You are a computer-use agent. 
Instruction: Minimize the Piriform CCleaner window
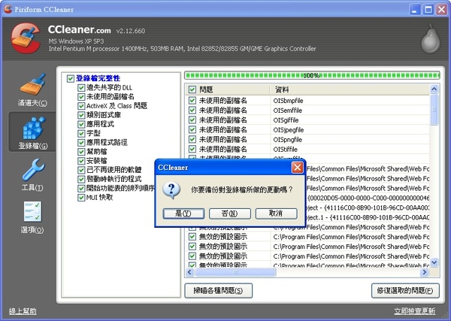pyautogui.click(x=414, y=10)
